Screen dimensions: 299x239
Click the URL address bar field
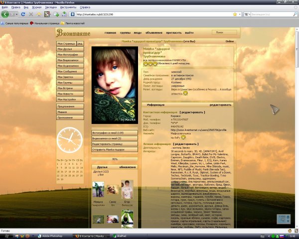tap(153, 14)
